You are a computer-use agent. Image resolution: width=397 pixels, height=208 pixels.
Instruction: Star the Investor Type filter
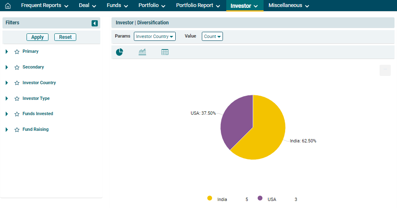click(x=17, y=99)
